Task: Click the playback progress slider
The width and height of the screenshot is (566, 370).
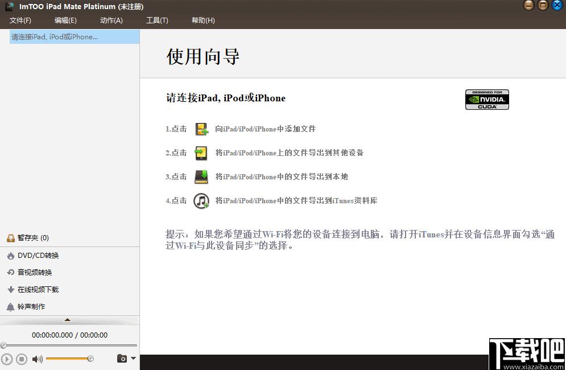Action: [x=69, y=346]
